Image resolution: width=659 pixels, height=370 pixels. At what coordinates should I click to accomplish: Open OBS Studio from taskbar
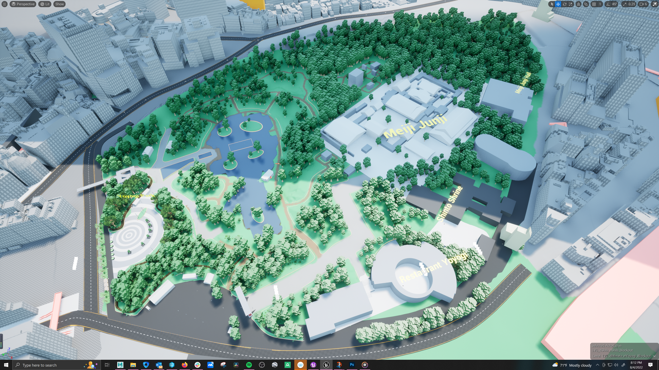click(x=262, y=365)
